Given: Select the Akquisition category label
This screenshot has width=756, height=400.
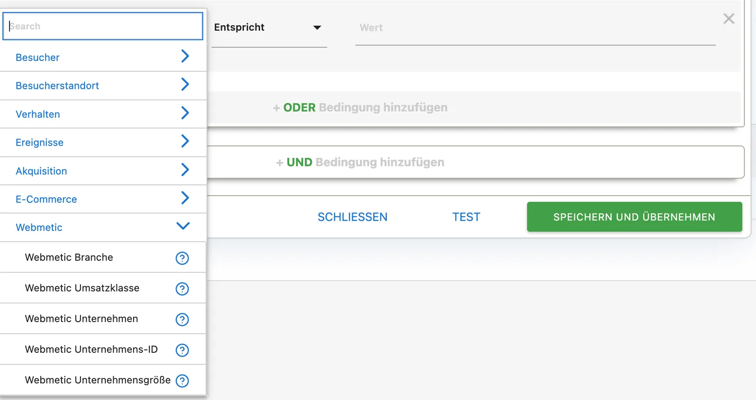Looking at the screenshot, I should (x=41, y=171).
